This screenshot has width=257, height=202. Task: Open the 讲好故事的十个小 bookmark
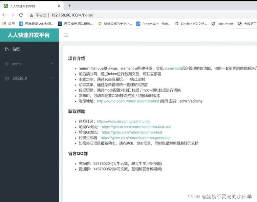point(115,24)
